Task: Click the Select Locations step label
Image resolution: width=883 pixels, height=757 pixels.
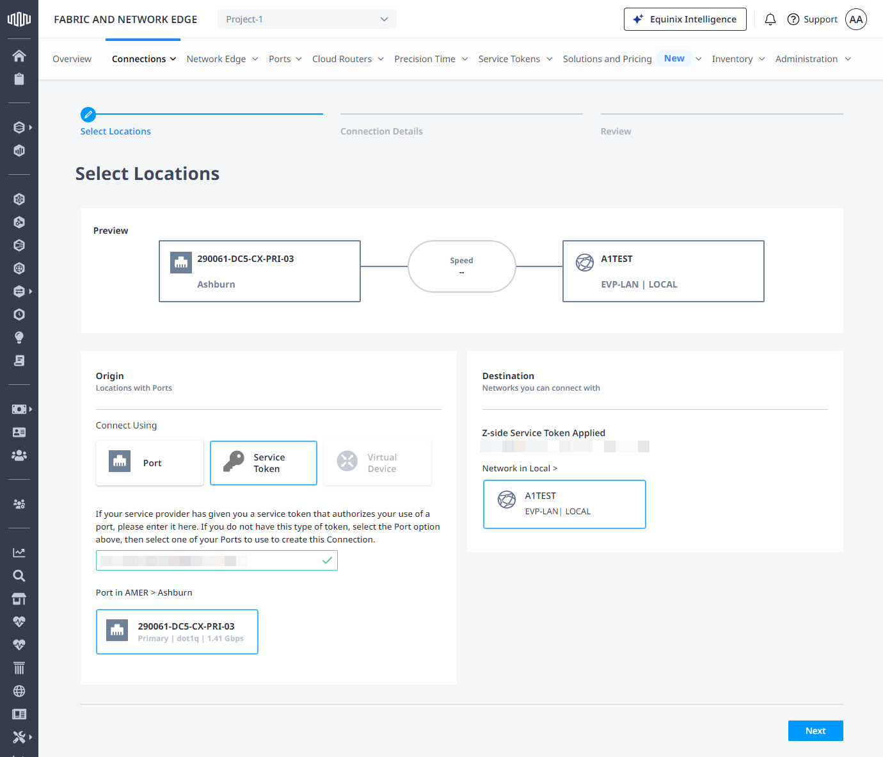Action: [x=116, y=131]
